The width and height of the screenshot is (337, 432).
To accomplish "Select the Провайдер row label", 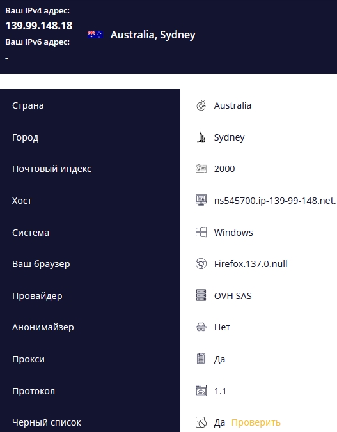I will 37,296.
